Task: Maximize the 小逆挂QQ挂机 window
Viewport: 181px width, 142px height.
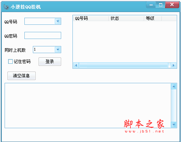Action: click(x=160, y=5)
